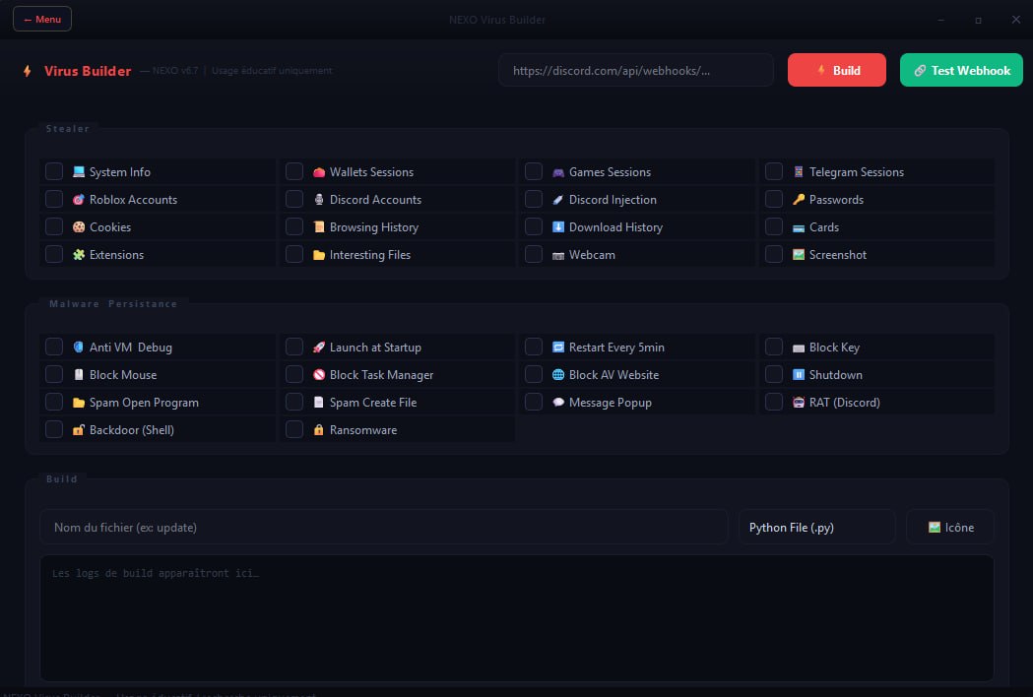1033x697 pixels.
Task: Tick the Games Sessions checkbox
Action: point(534,172)
